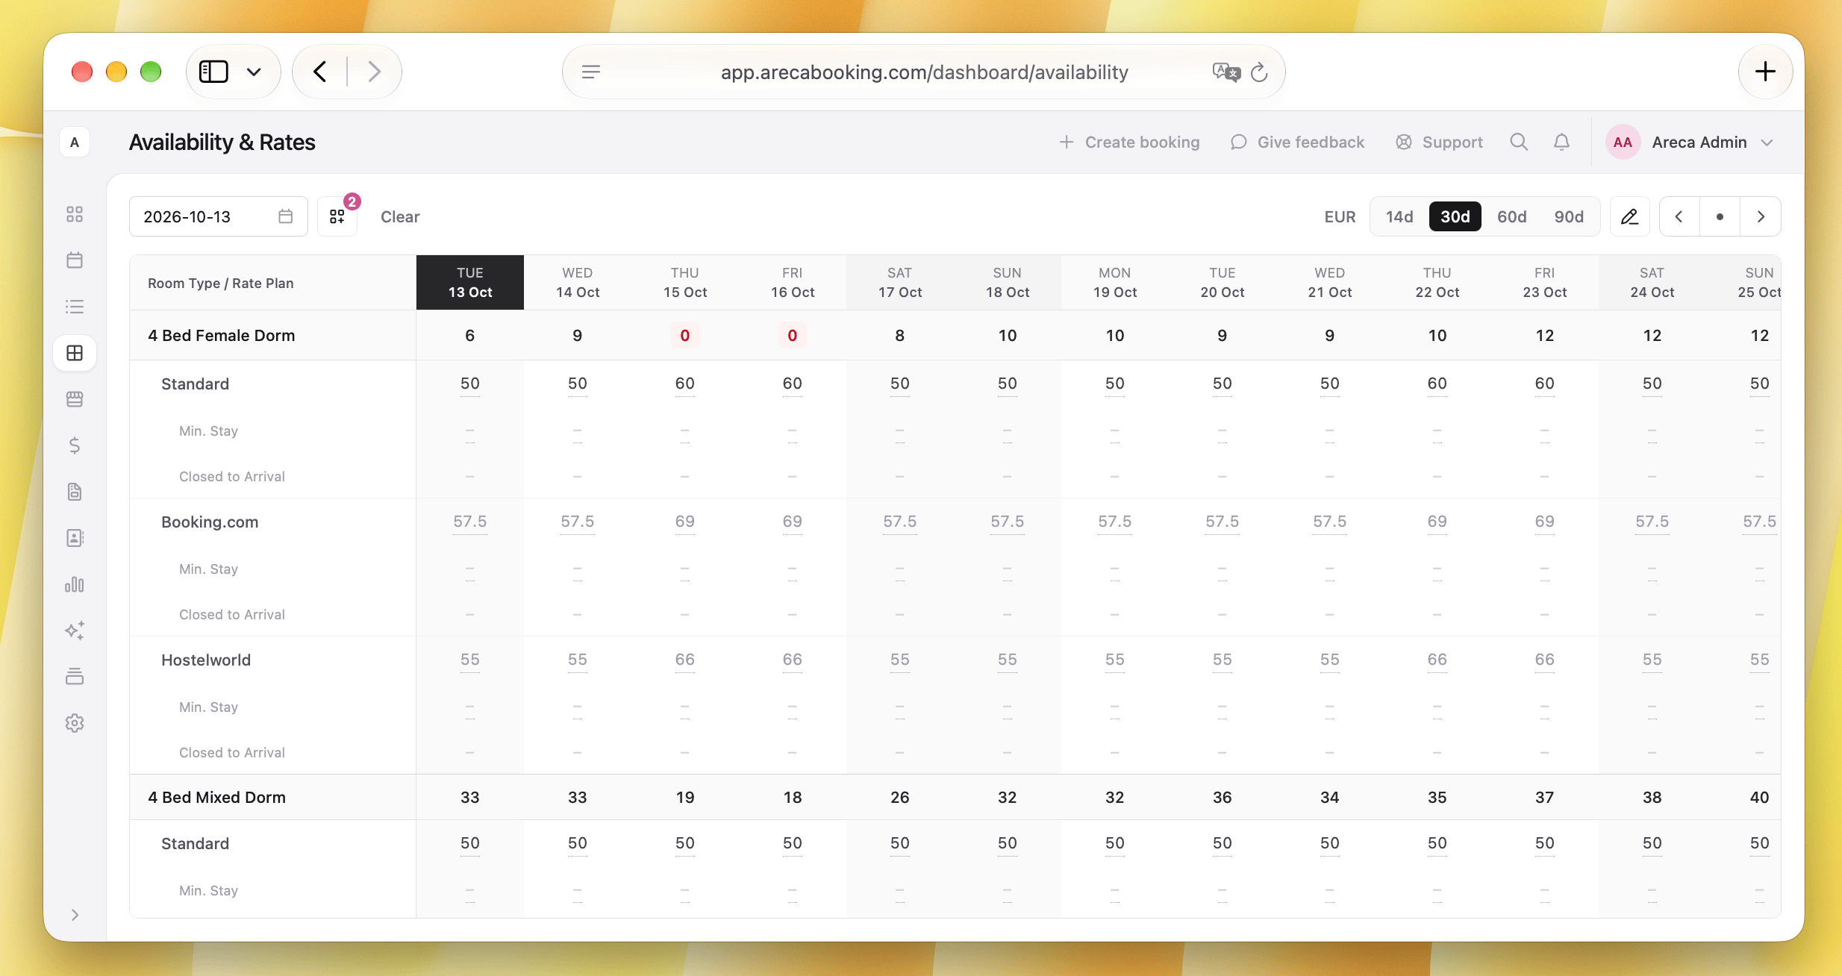This screenshot has width=1842, height=976.
Task: Open the dollar sign rates sidebar icon
Action: (x=75, y=445)
